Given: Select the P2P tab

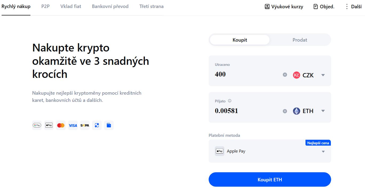Looking at the screenshot, I should [x=45, y=6].
